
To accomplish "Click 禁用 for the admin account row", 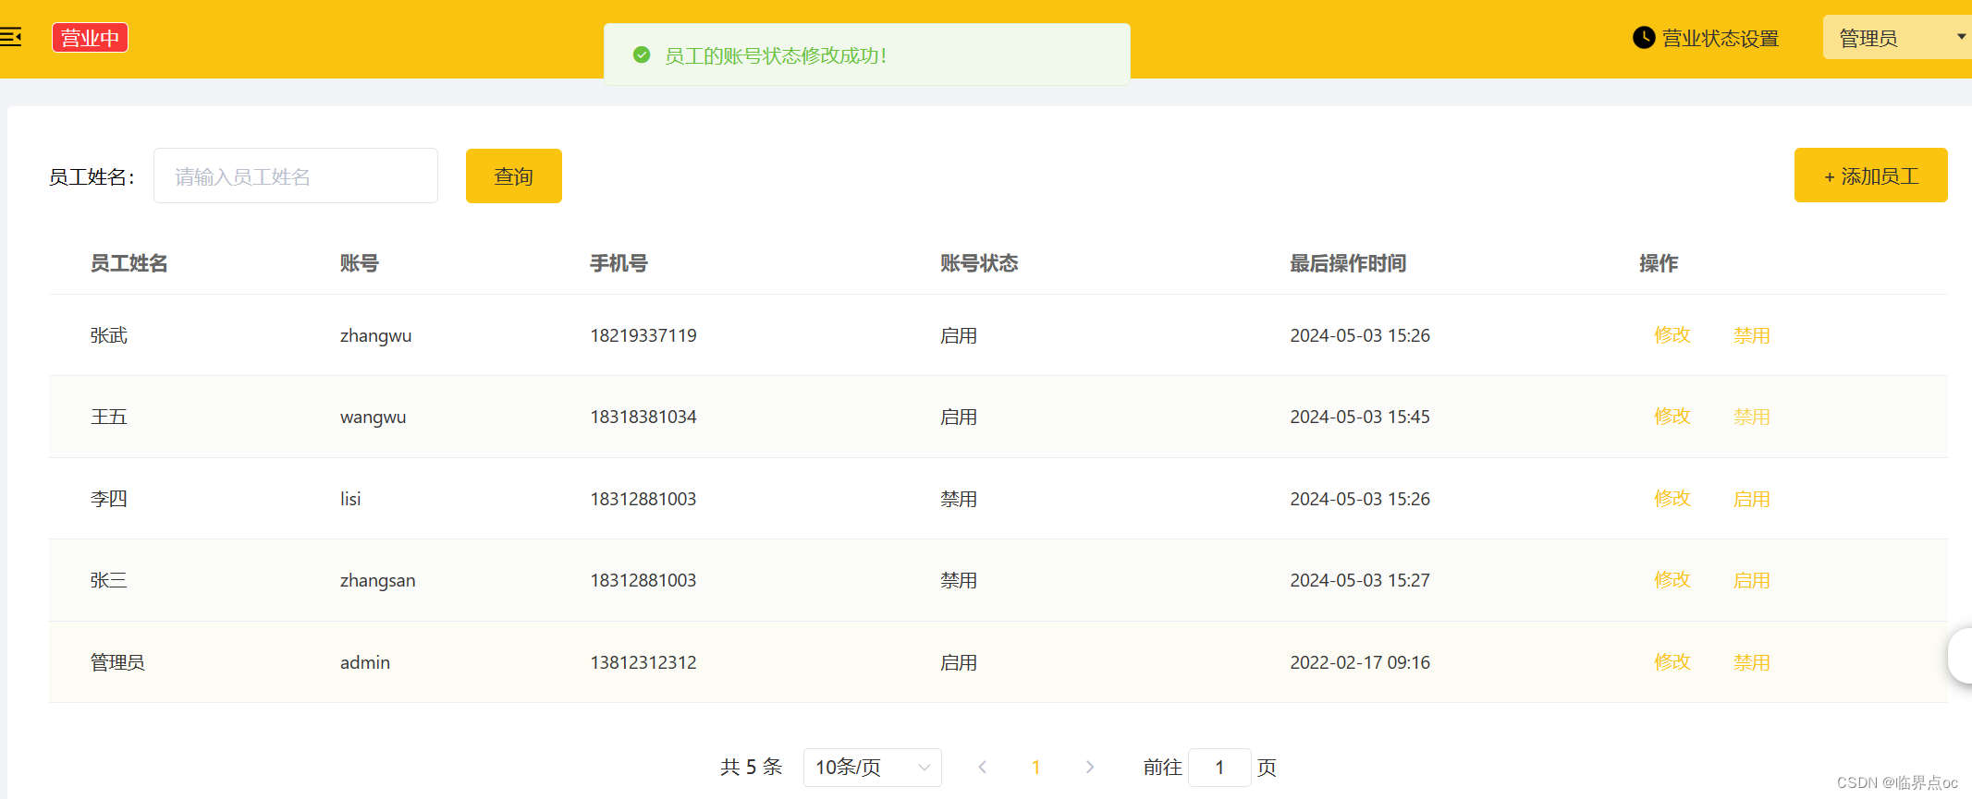I will point(1751,662).
